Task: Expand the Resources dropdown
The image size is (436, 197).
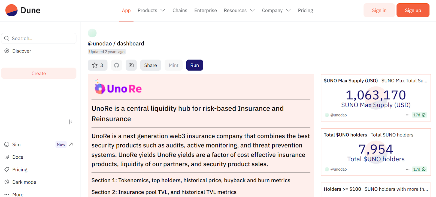Action: (239, 10)
